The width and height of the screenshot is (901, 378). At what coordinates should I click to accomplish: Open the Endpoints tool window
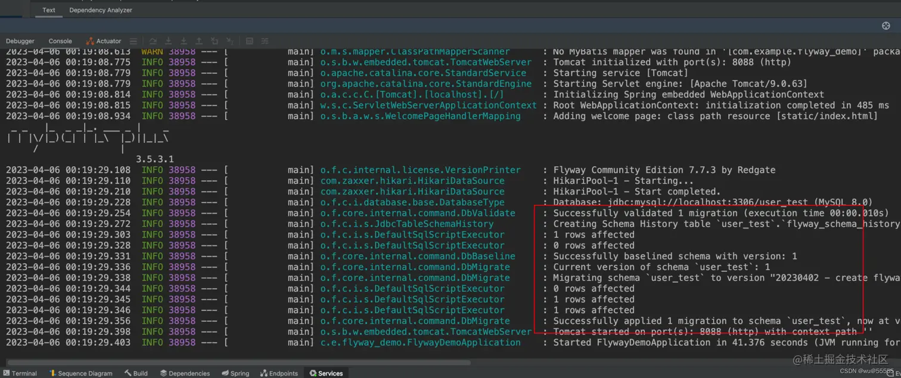point(279,373)
